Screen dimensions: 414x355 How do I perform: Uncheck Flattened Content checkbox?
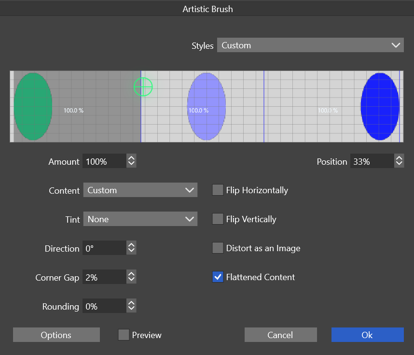coord(218,277)
